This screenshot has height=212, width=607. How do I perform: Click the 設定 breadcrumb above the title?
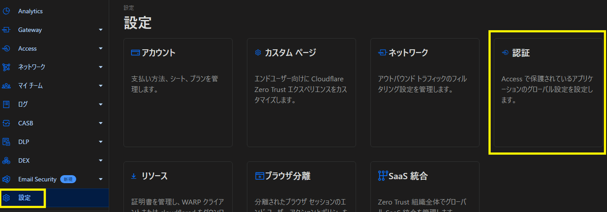point(129,7)
